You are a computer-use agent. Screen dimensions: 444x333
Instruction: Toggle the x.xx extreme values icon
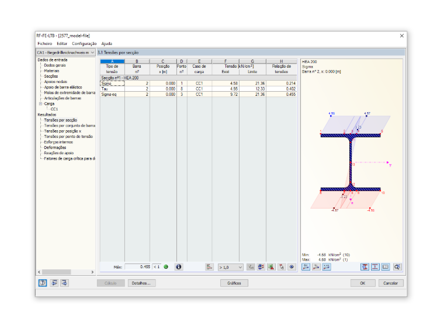327,267
